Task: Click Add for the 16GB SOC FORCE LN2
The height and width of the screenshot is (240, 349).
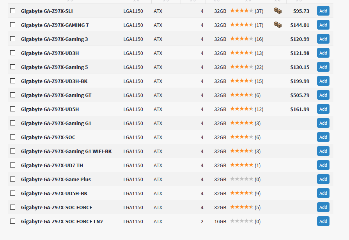Action: coord(323,221)
